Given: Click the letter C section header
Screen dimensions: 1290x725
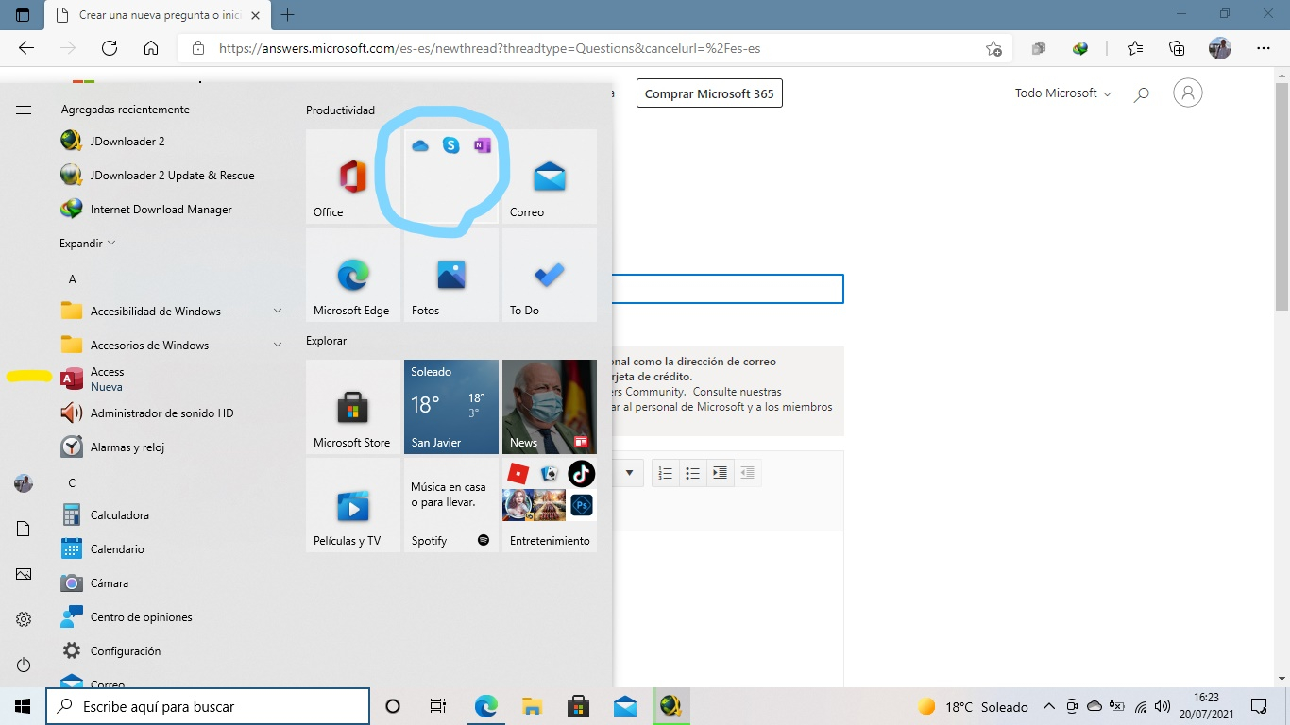Looking at the screenshot, I should pos(73,483).
